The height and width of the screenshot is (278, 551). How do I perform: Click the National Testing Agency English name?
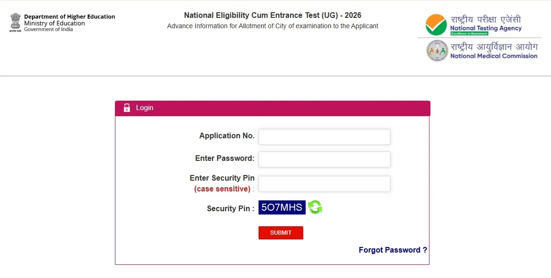(486, 28)
